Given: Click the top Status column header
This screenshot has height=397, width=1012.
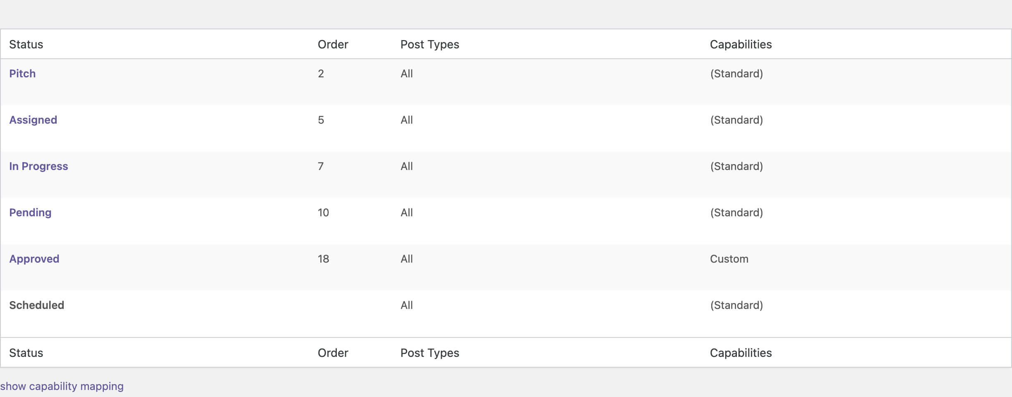Looking at the screenshot, I should (x=26, y=44).
